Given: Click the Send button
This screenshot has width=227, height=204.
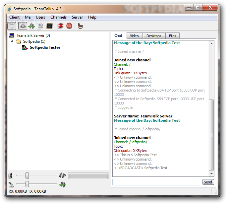Looking at the screenshot, I should [x=208, y=182].
